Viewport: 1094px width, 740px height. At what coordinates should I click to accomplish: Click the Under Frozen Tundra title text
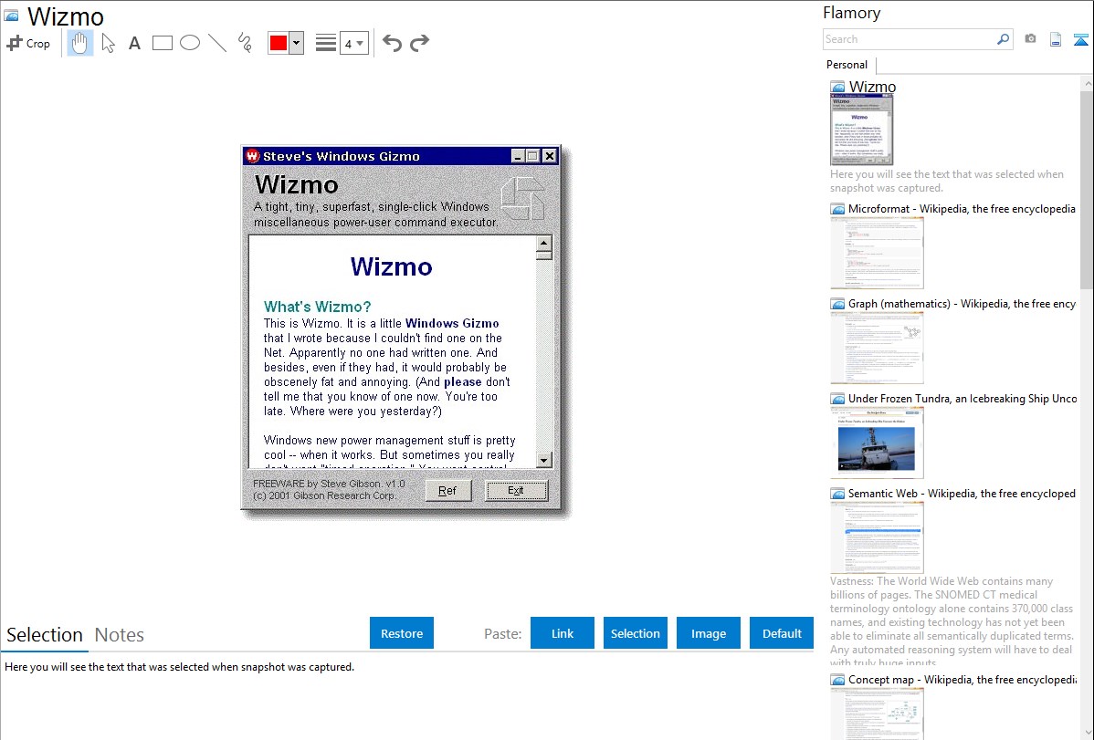pyautogui.click(x=963, y=398)
